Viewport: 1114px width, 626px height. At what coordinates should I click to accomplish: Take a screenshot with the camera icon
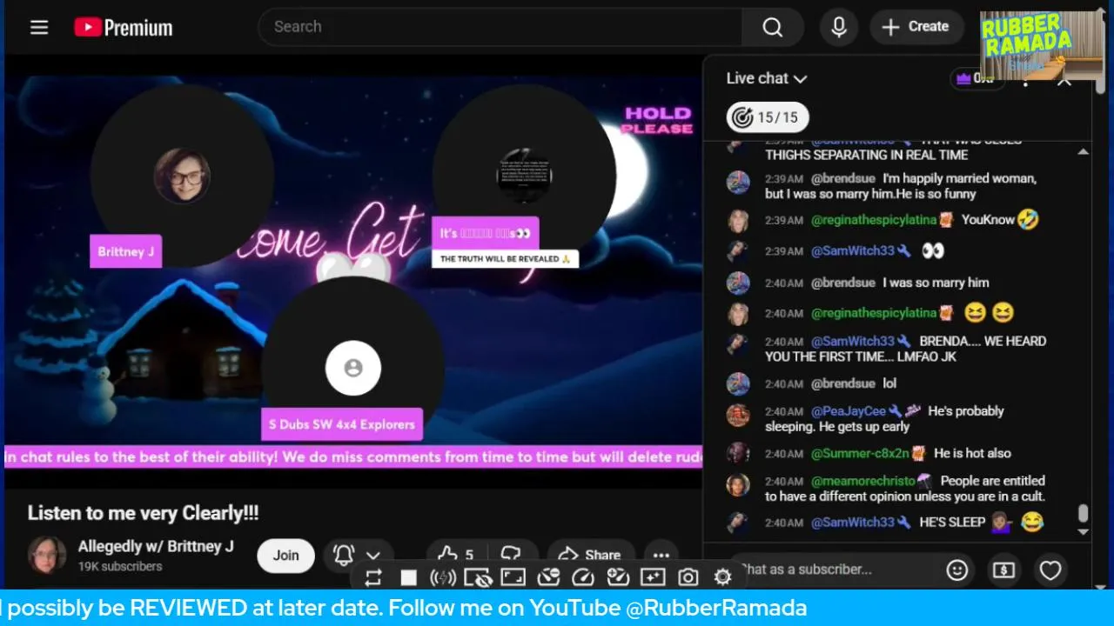click(x=688, y=577)
